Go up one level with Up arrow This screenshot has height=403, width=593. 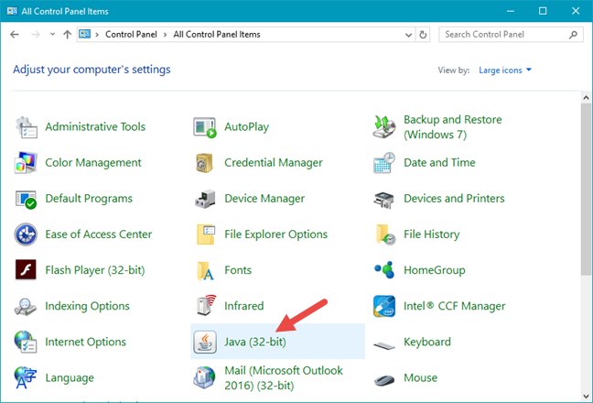(68, 35)
